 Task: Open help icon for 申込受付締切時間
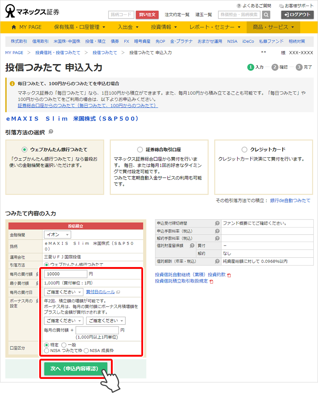click(x=217, y=223)
